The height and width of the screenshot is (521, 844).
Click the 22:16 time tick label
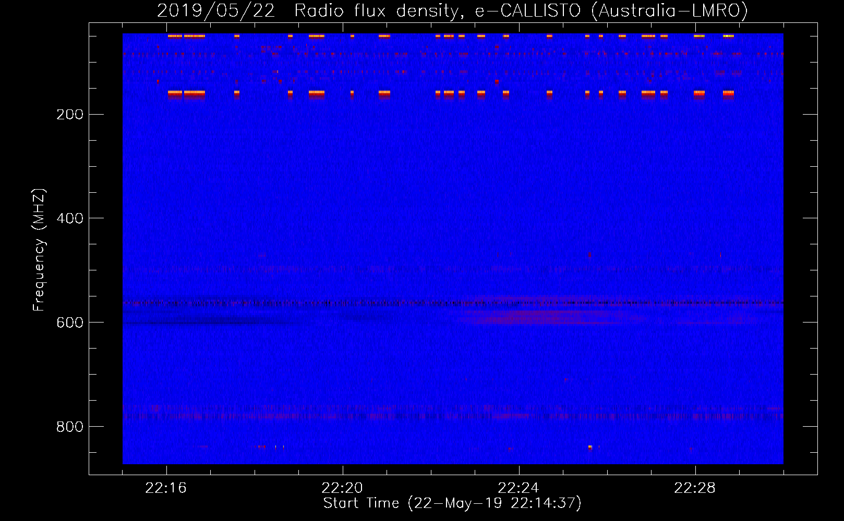pyautogui.click(x=166, y=488)
